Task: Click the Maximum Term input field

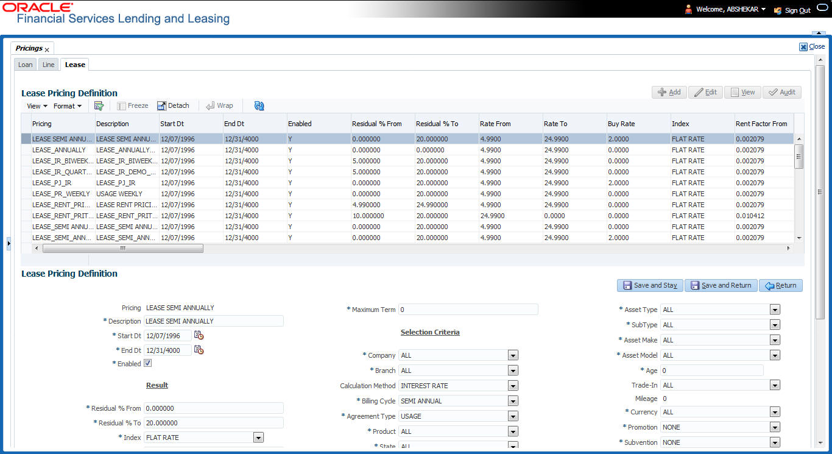Action: coord(468,310)
